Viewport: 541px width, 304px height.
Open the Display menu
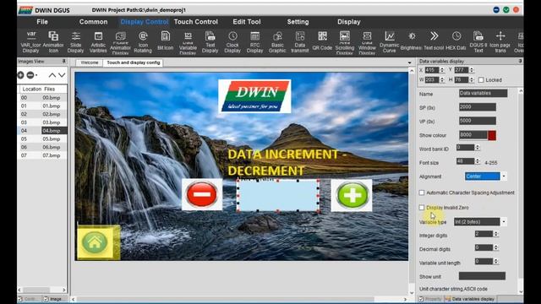(x=349, y=22)
